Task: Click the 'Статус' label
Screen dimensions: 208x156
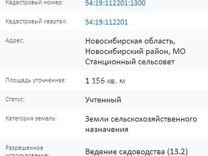Action: 15,99
